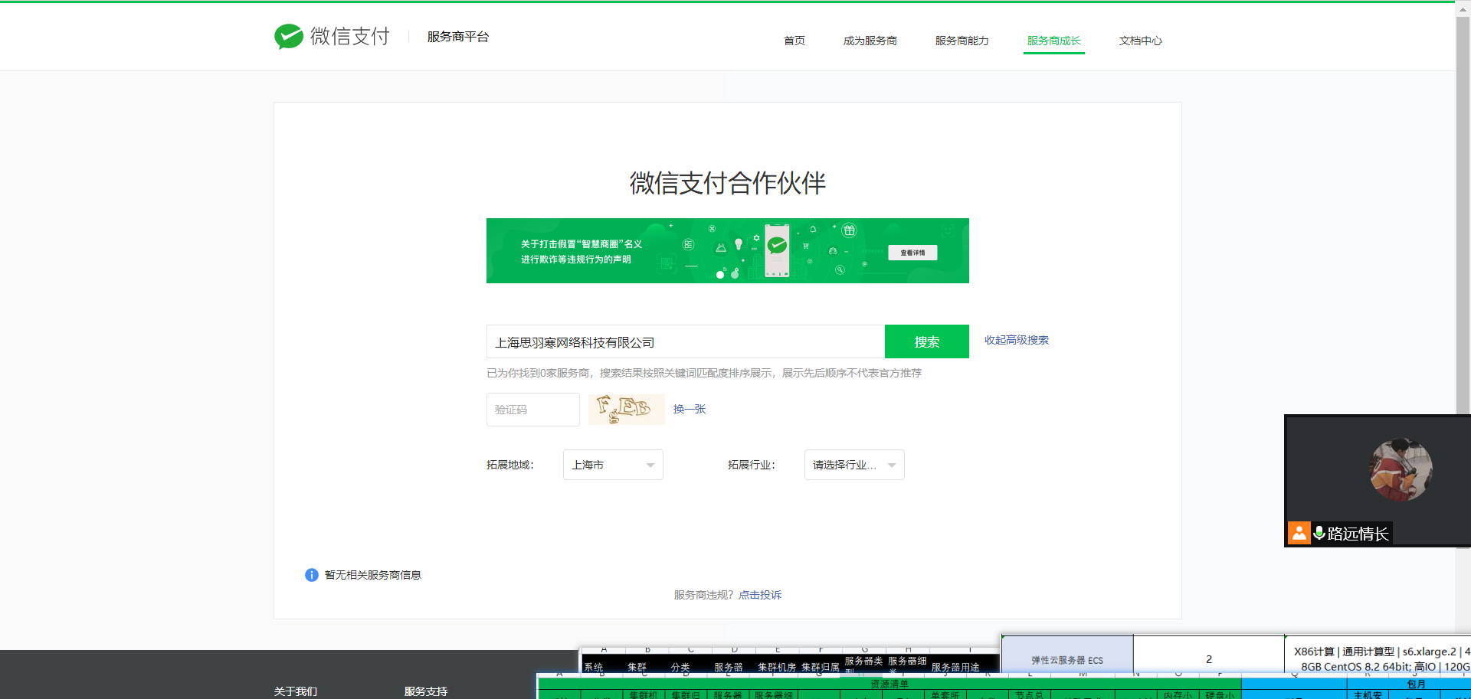1471x699 pixels.
Task: Click the 点击投诉 complaint link
Action: coord(760,595)
